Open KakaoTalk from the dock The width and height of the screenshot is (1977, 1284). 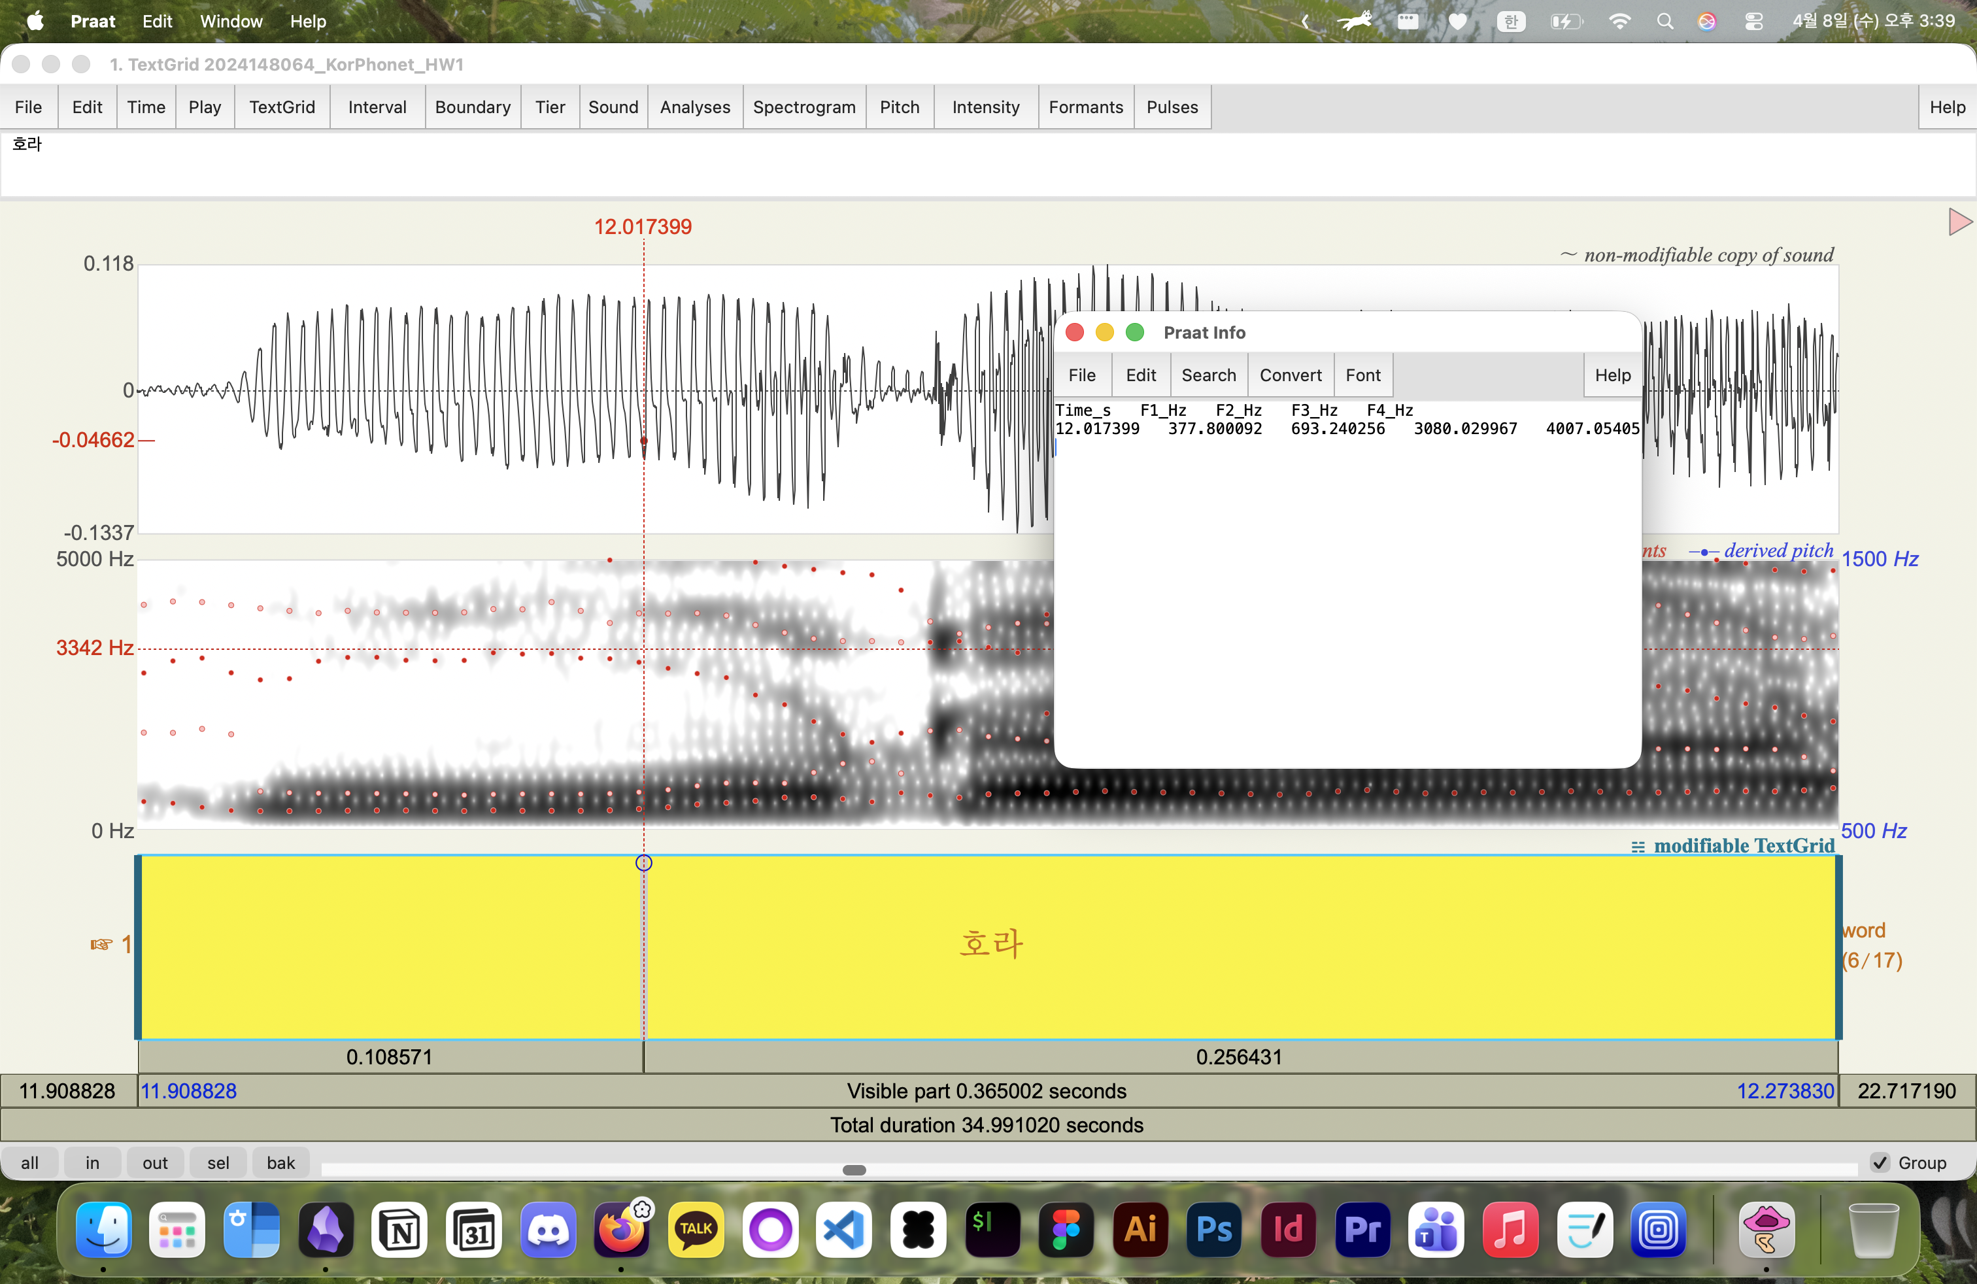(696, 1229)
